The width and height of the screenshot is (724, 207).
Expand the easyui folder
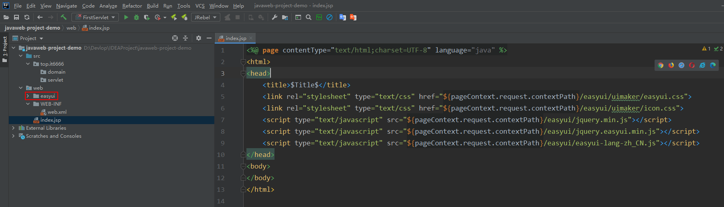coord(28,96)
